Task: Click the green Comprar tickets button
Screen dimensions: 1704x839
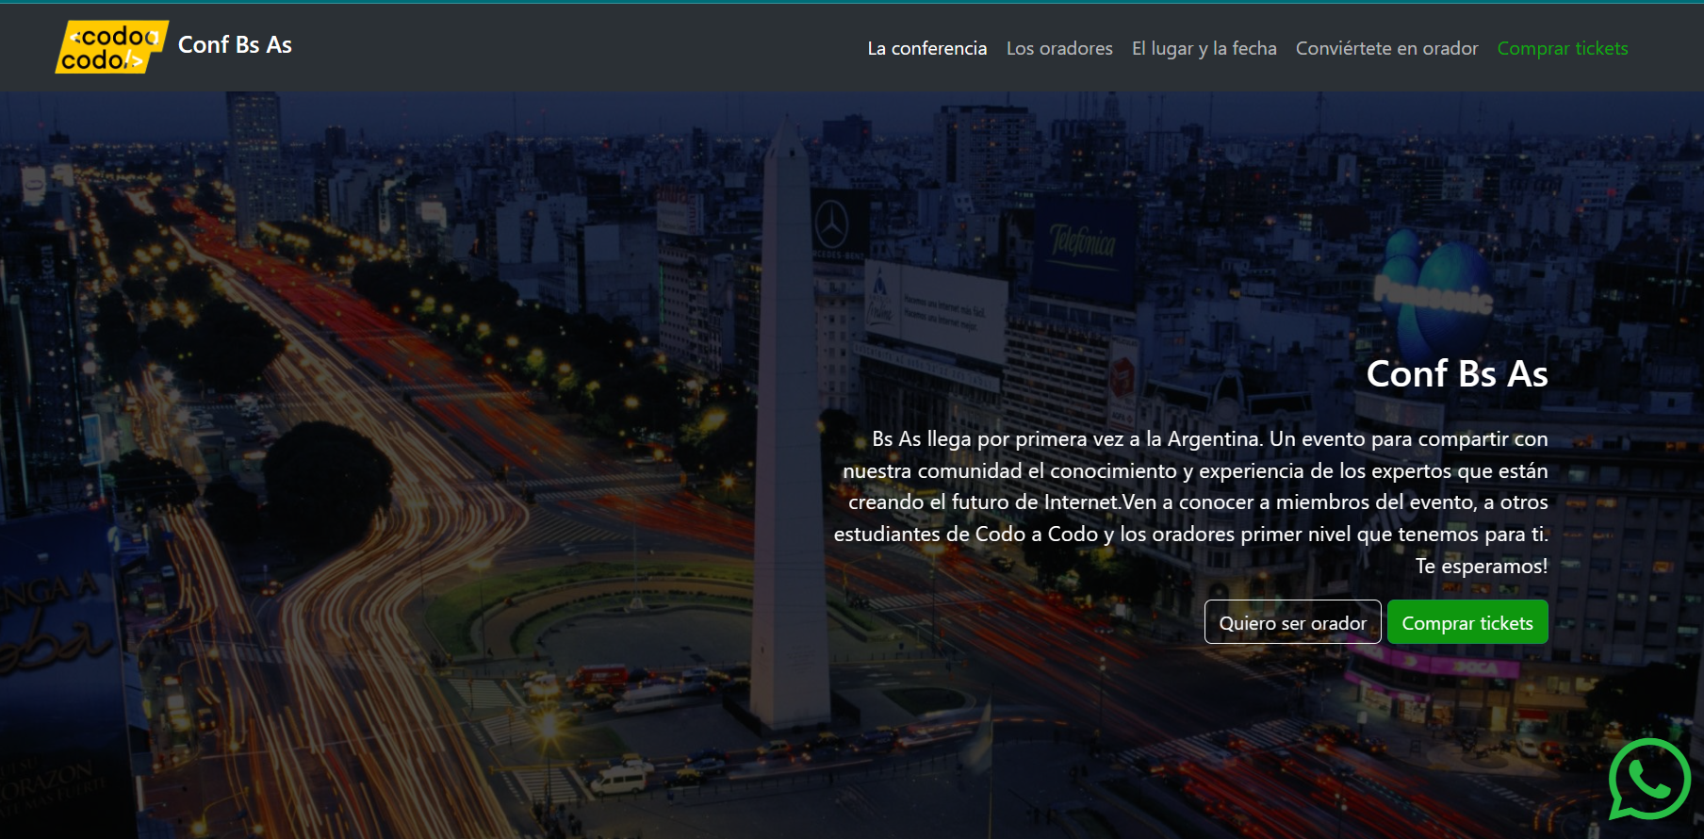Action: click(1467, 622)
